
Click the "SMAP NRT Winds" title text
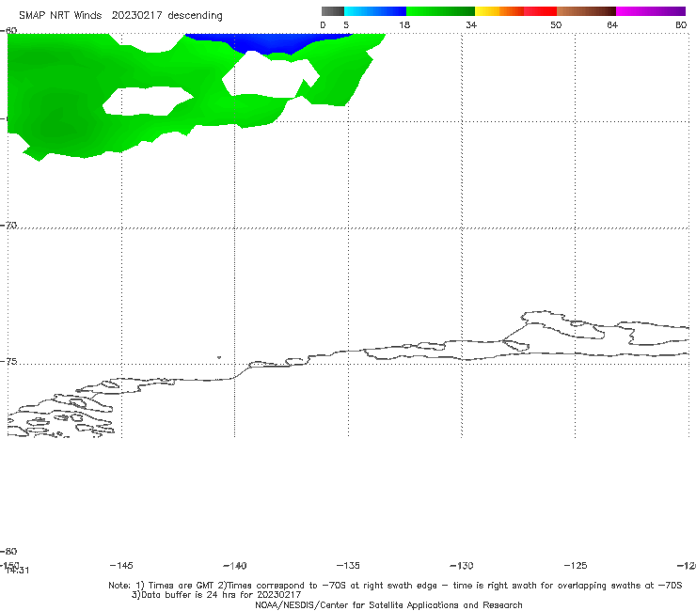pos(60,15)
